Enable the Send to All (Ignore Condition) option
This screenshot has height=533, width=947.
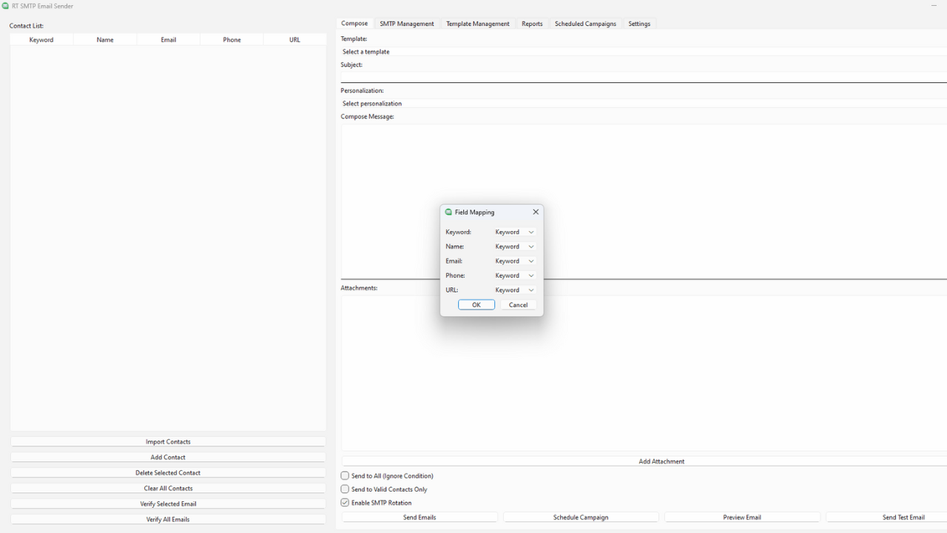[345, 475]
